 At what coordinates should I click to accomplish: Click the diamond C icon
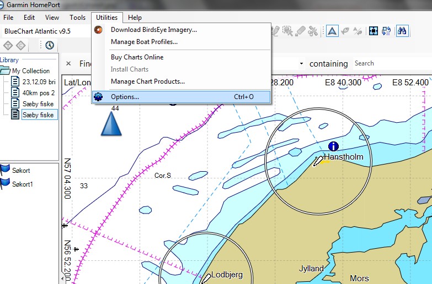[21, 45]
